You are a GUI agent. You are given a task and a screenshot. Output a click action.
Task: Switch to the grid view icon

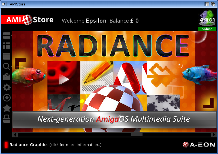[x=7, y=46]
